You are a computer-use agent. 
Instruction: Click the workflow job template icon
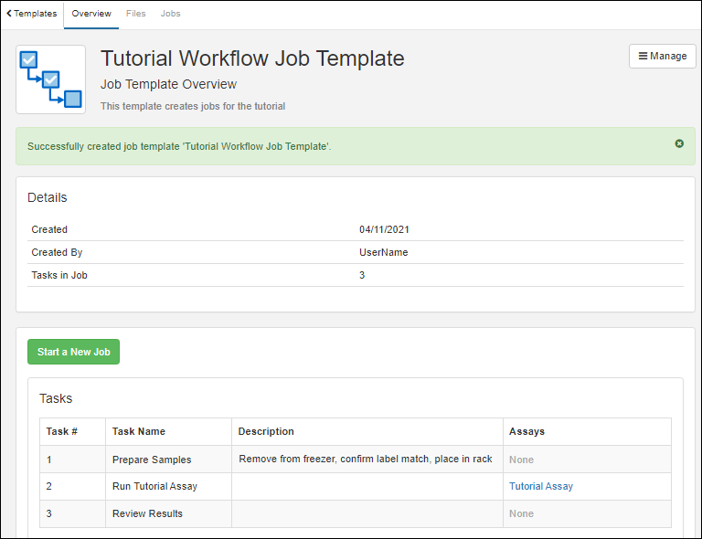(x=51, y=79)
